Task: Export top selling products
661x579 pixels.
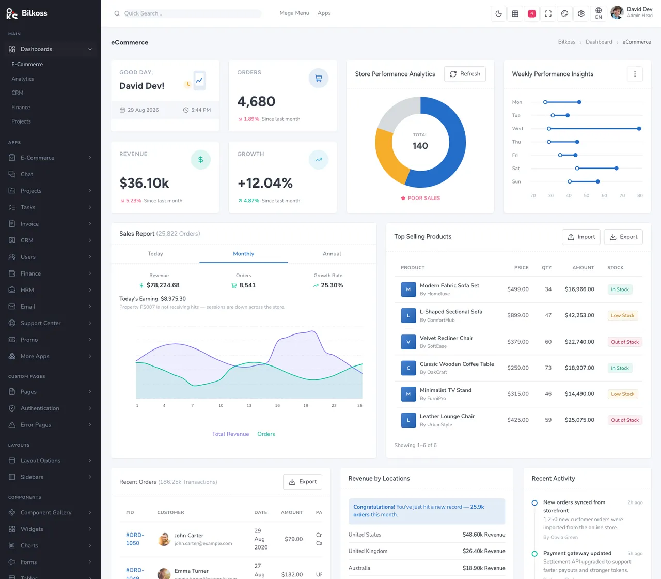Action: coord(623,237)
